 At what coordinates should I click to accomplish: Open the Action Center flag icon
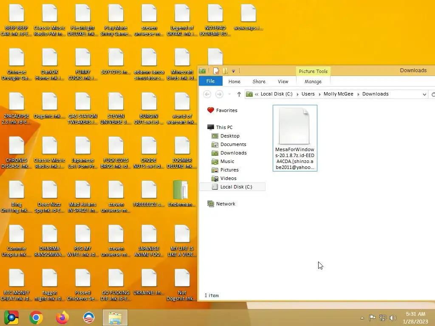click(x=372, y=318)
